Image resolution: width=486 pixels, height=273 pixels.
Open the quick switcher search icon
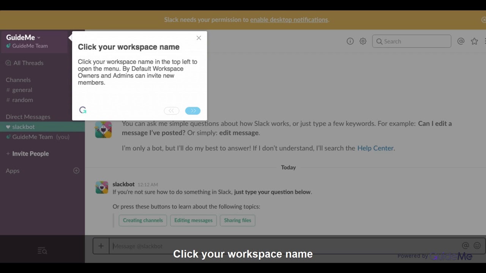click(42, 251)
